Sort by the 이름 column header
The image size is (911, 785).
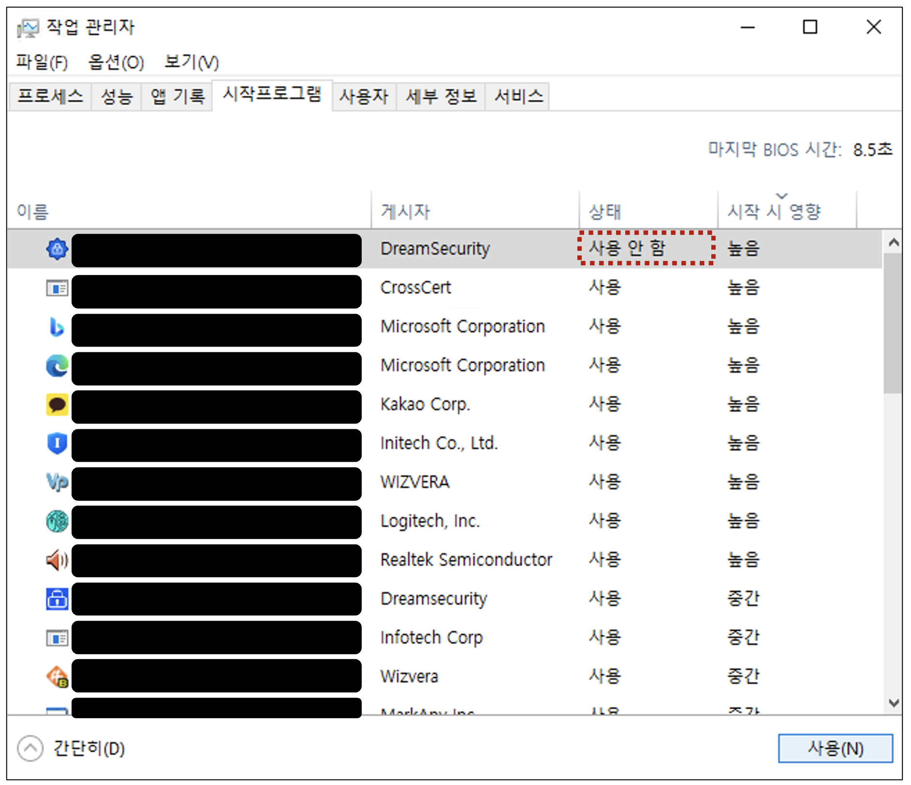[x=189, y=211]
